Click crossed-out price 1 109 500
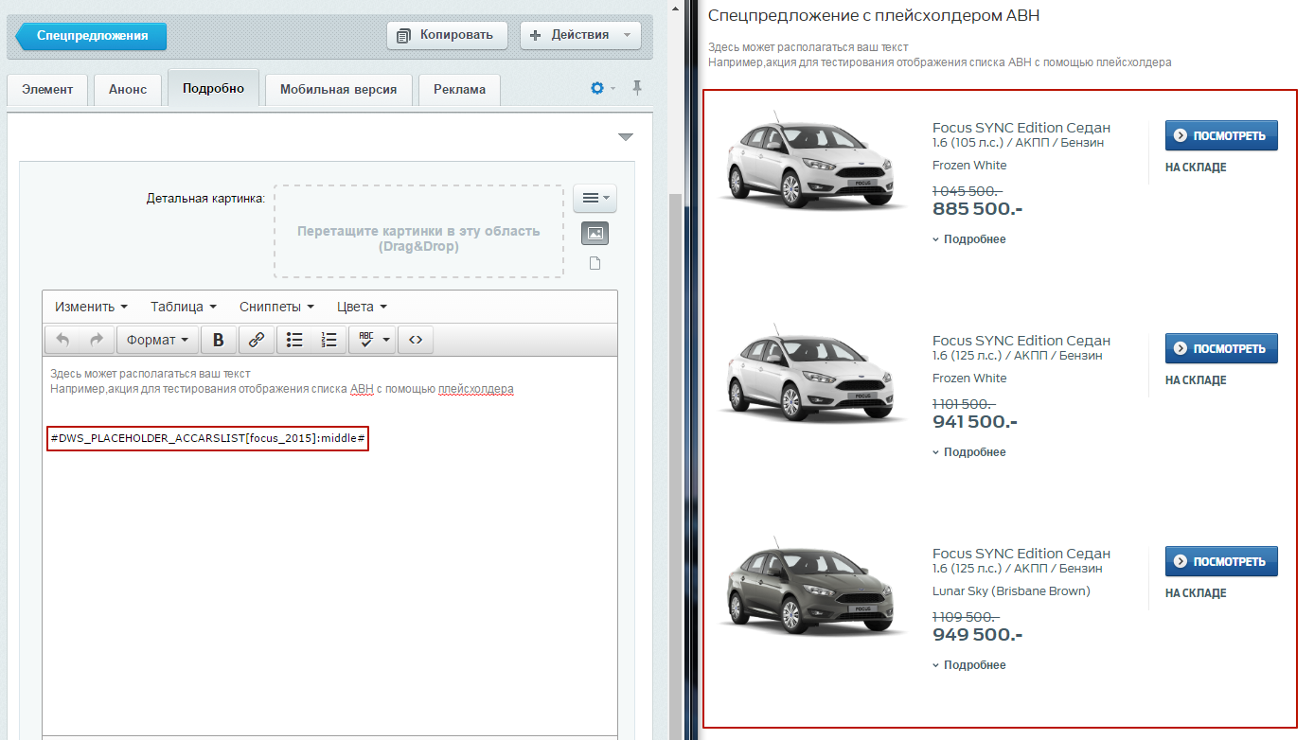This screenshot has height=740, width=1314. click(968, 617)
